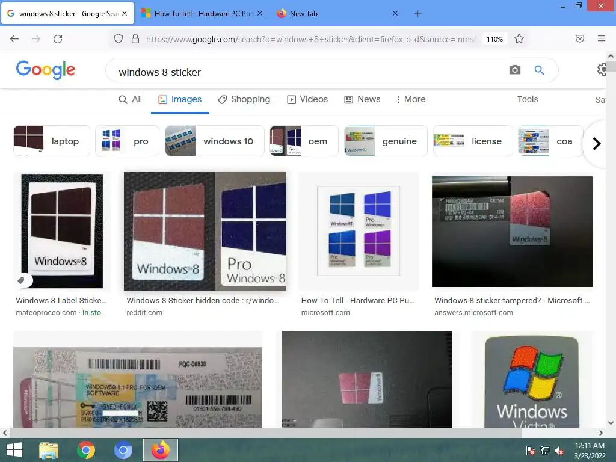The height and width of the screenshot is (462, 616).
Task: Filter images by 'genuine' chip
Action: coord(386,141)
